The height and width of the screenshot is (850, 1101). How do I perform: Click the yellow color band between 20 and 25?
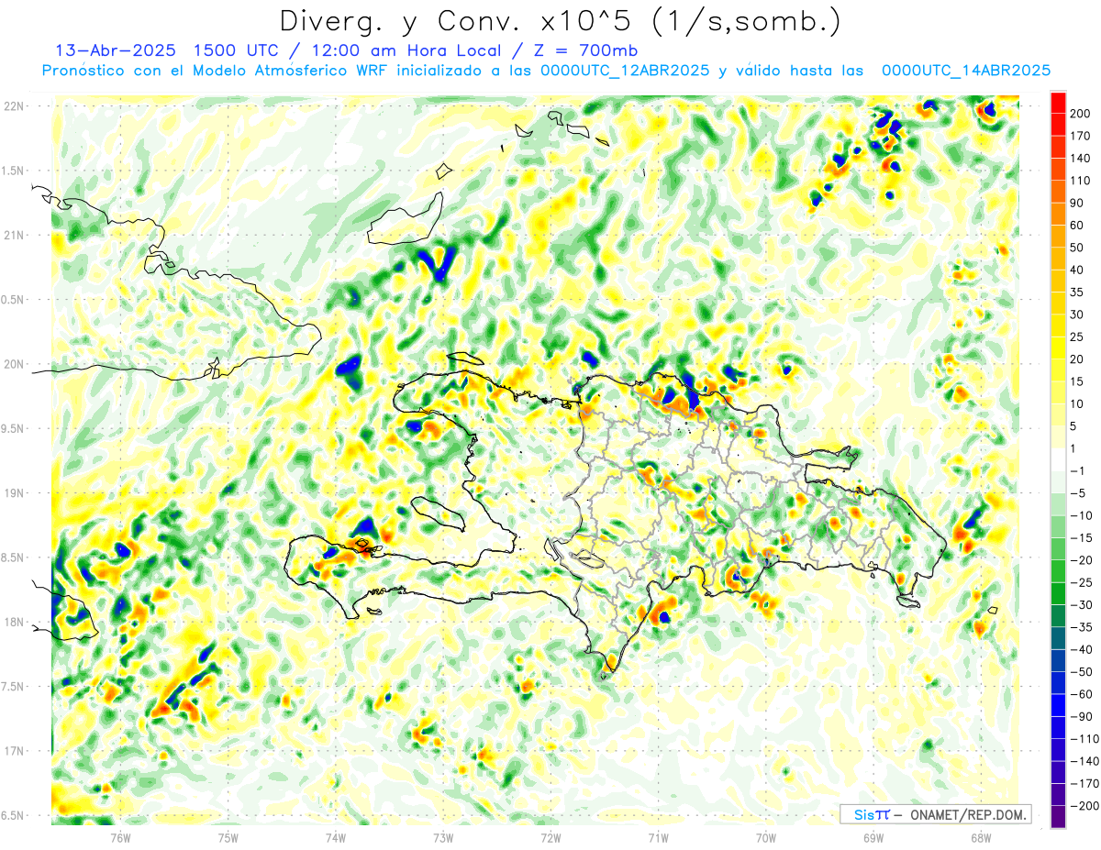(1058, 348)
